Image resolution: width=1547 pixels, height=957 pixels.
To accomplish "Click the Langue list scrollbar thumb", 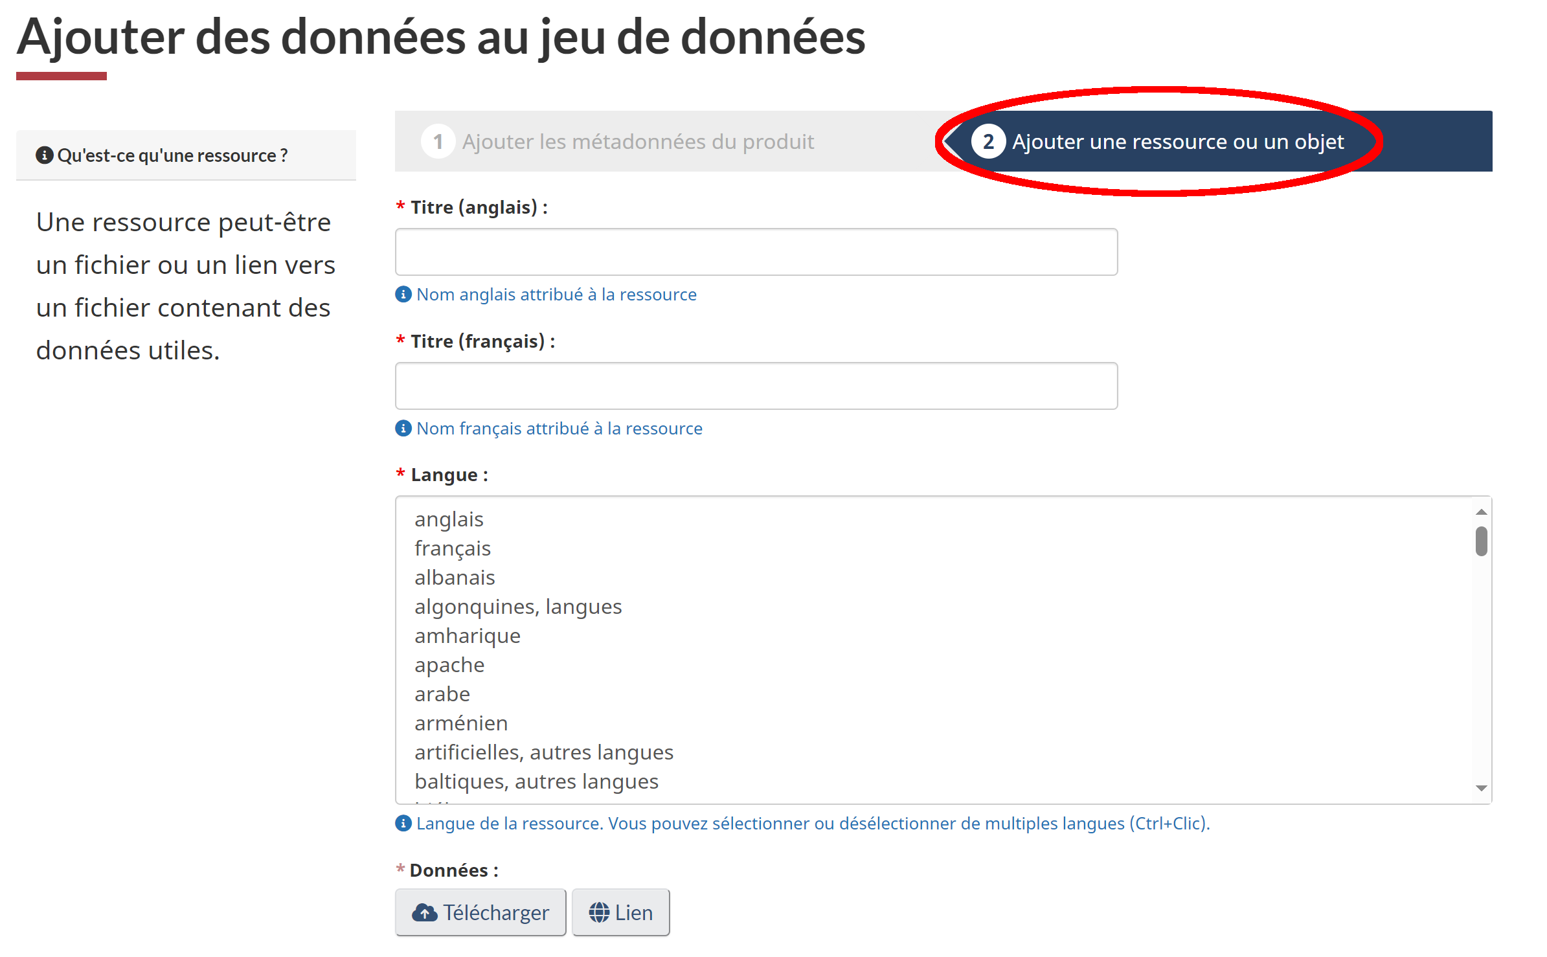I will coord(1481,541).
